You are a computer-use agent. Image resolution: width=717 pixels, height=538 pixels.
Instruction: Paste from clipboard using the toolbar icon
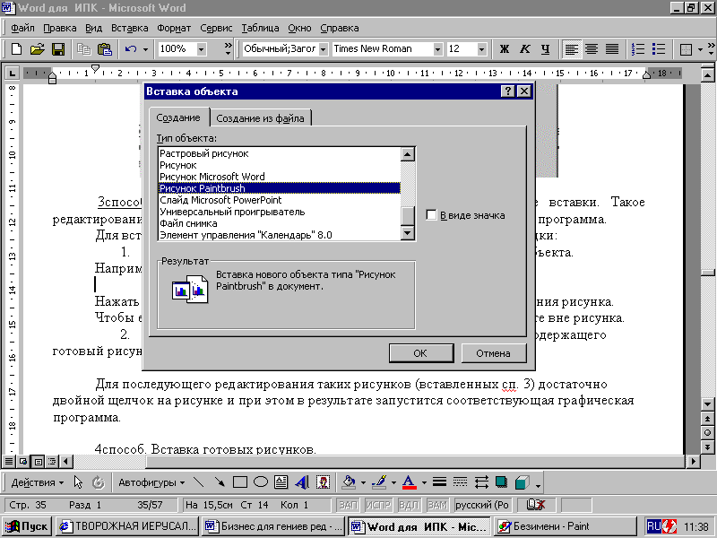tap(105, 49)
